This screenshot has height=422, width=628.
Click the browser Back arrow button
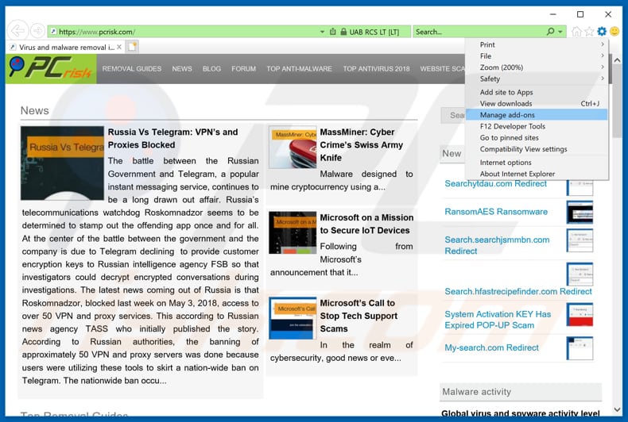(x=17, y=31)
